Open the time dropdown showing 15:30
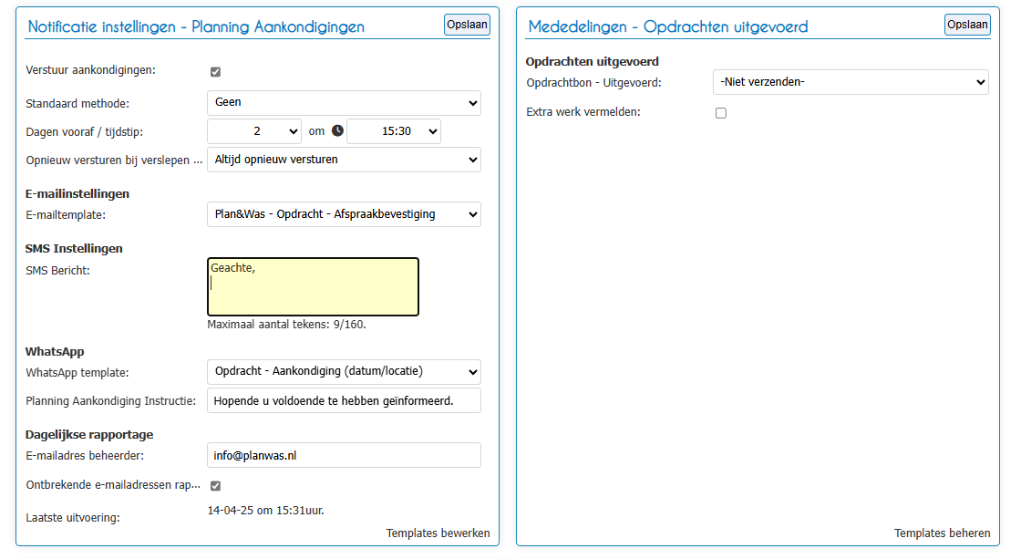The height and width of the screenshot is (559, 1021). (x=394, y=131)
